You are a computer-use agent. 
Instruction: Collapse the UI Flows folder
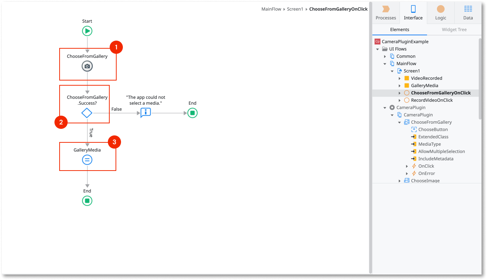point(377,49)
